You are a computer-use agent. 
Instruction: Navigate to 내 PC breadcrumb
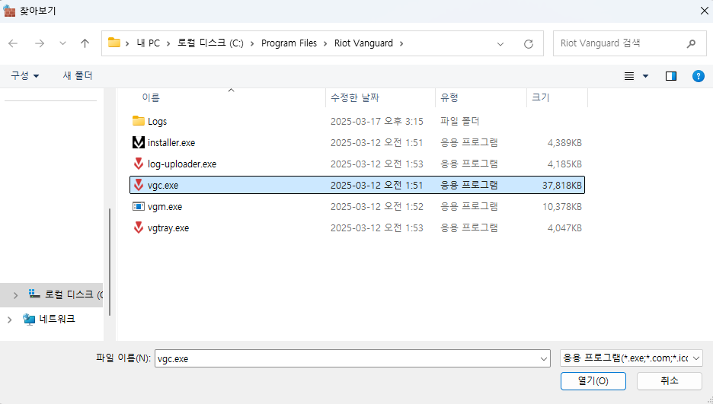(149, 43)
